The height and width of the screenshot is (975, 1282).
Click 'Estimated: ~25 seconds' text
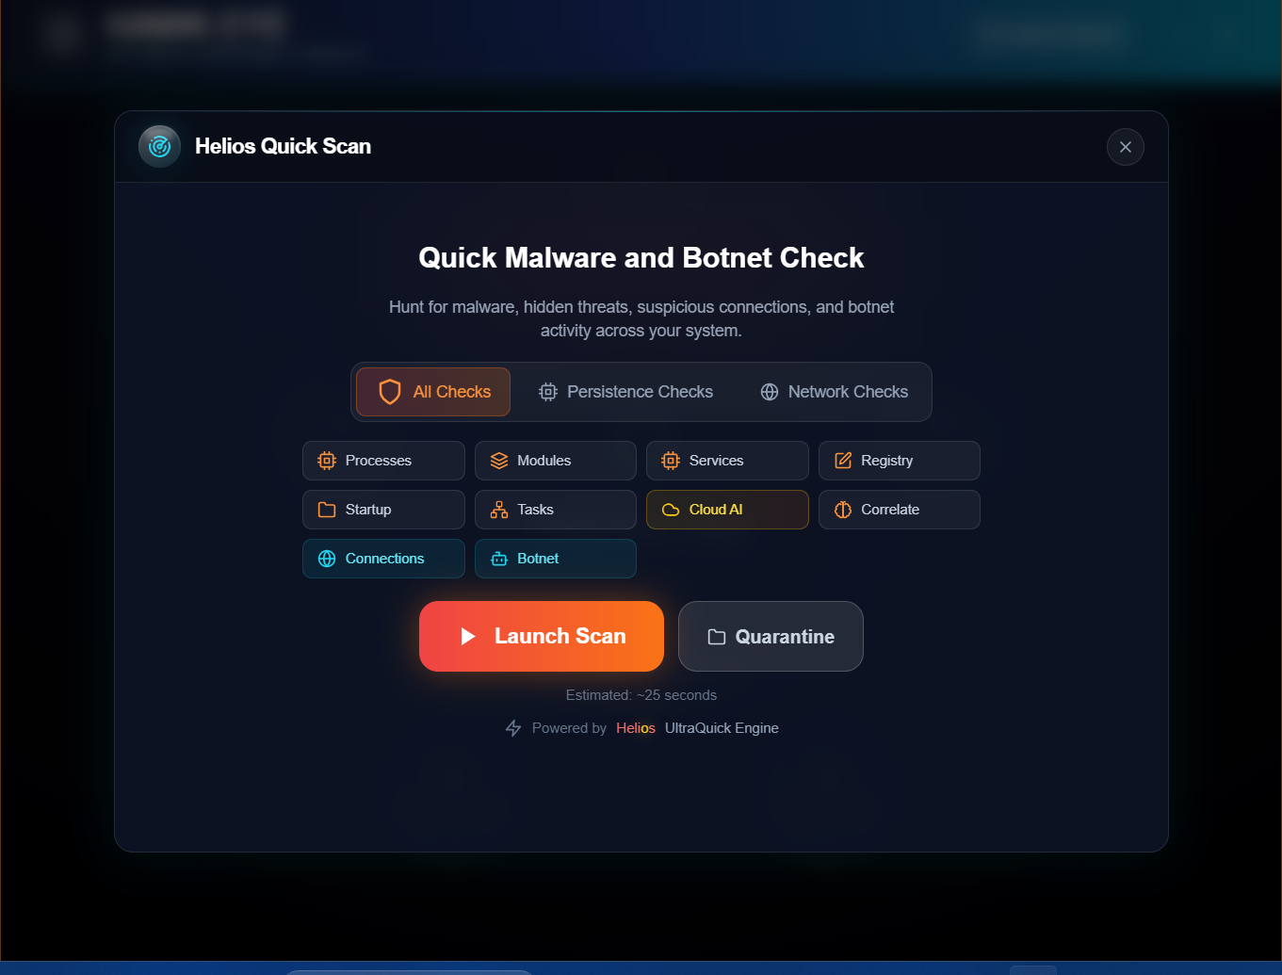(641, 695)
